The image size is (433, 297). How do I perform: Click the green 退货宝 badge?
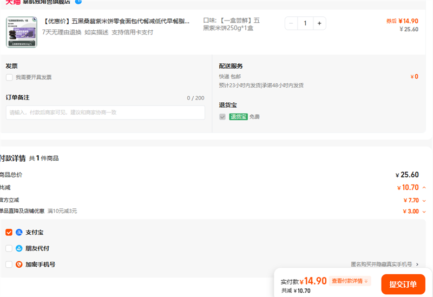(238, 117)
